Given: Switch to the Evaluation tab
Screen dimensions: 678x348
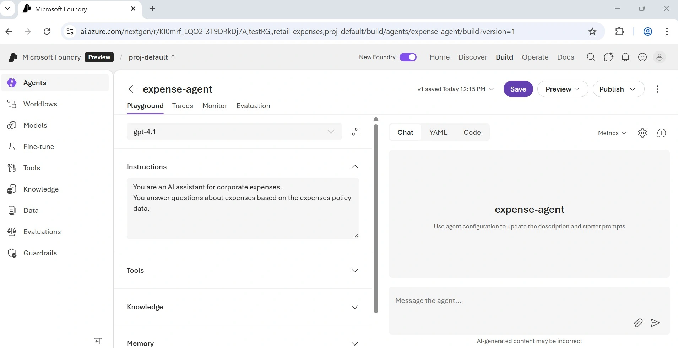Looking at the screenshot, I should pyautogui.click(x=253, y=106).
